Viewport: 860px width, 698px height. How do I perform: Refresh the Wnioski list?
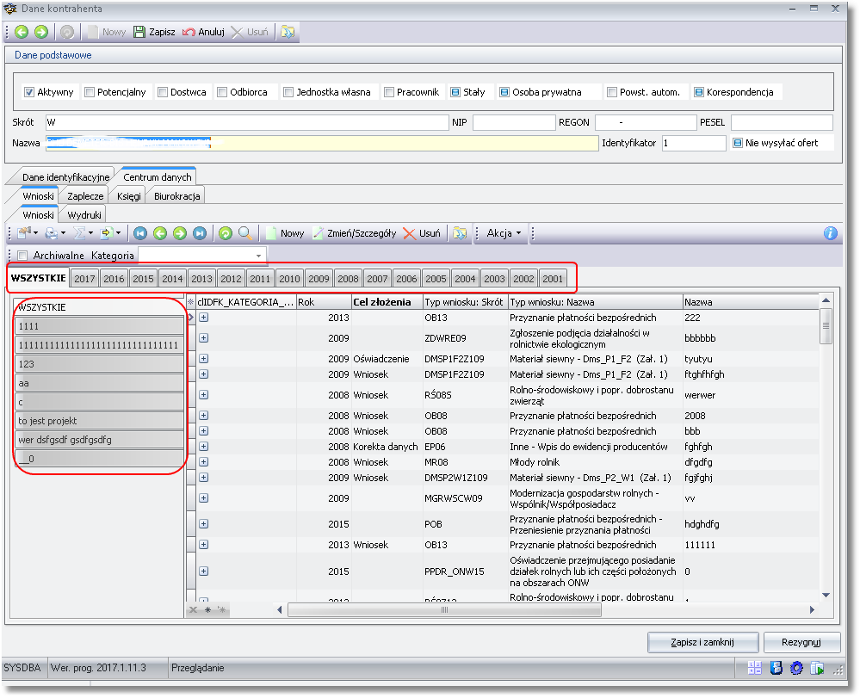(x=226, y=233)
